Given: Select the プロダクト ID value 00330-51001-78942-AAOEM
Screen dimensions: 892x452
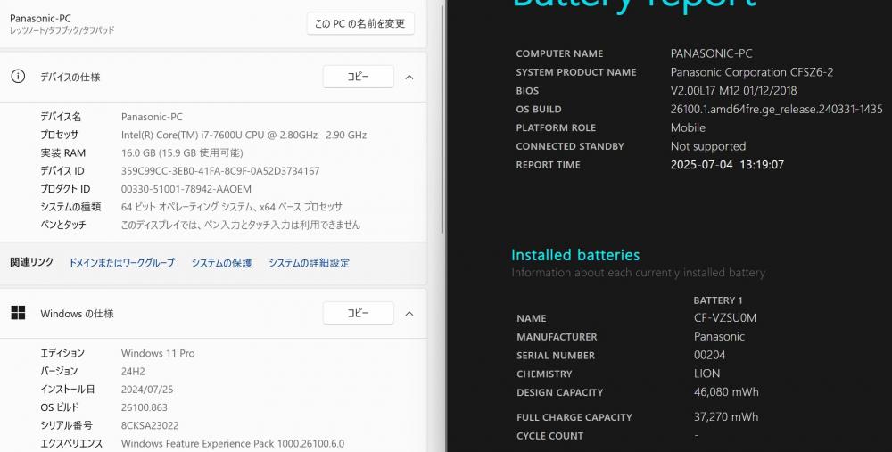Looking at the screenshot, I should [x=186, y=189].
